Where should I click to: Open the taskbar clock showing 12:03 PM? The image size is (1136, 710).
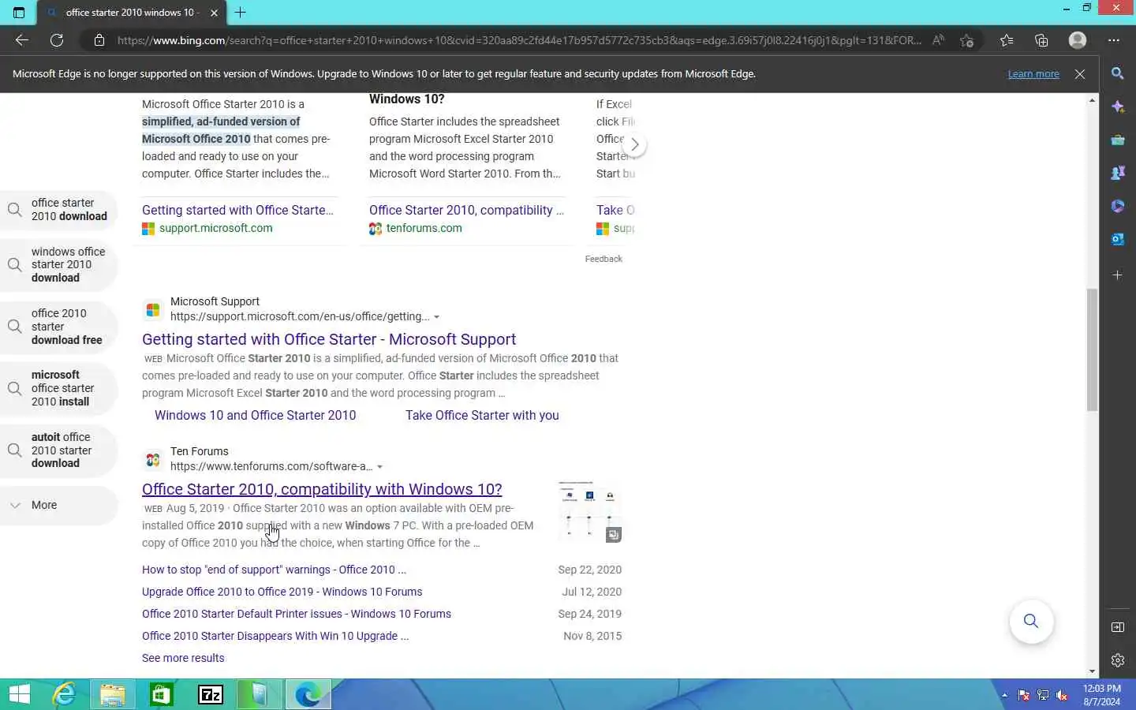pos(1101,695)
